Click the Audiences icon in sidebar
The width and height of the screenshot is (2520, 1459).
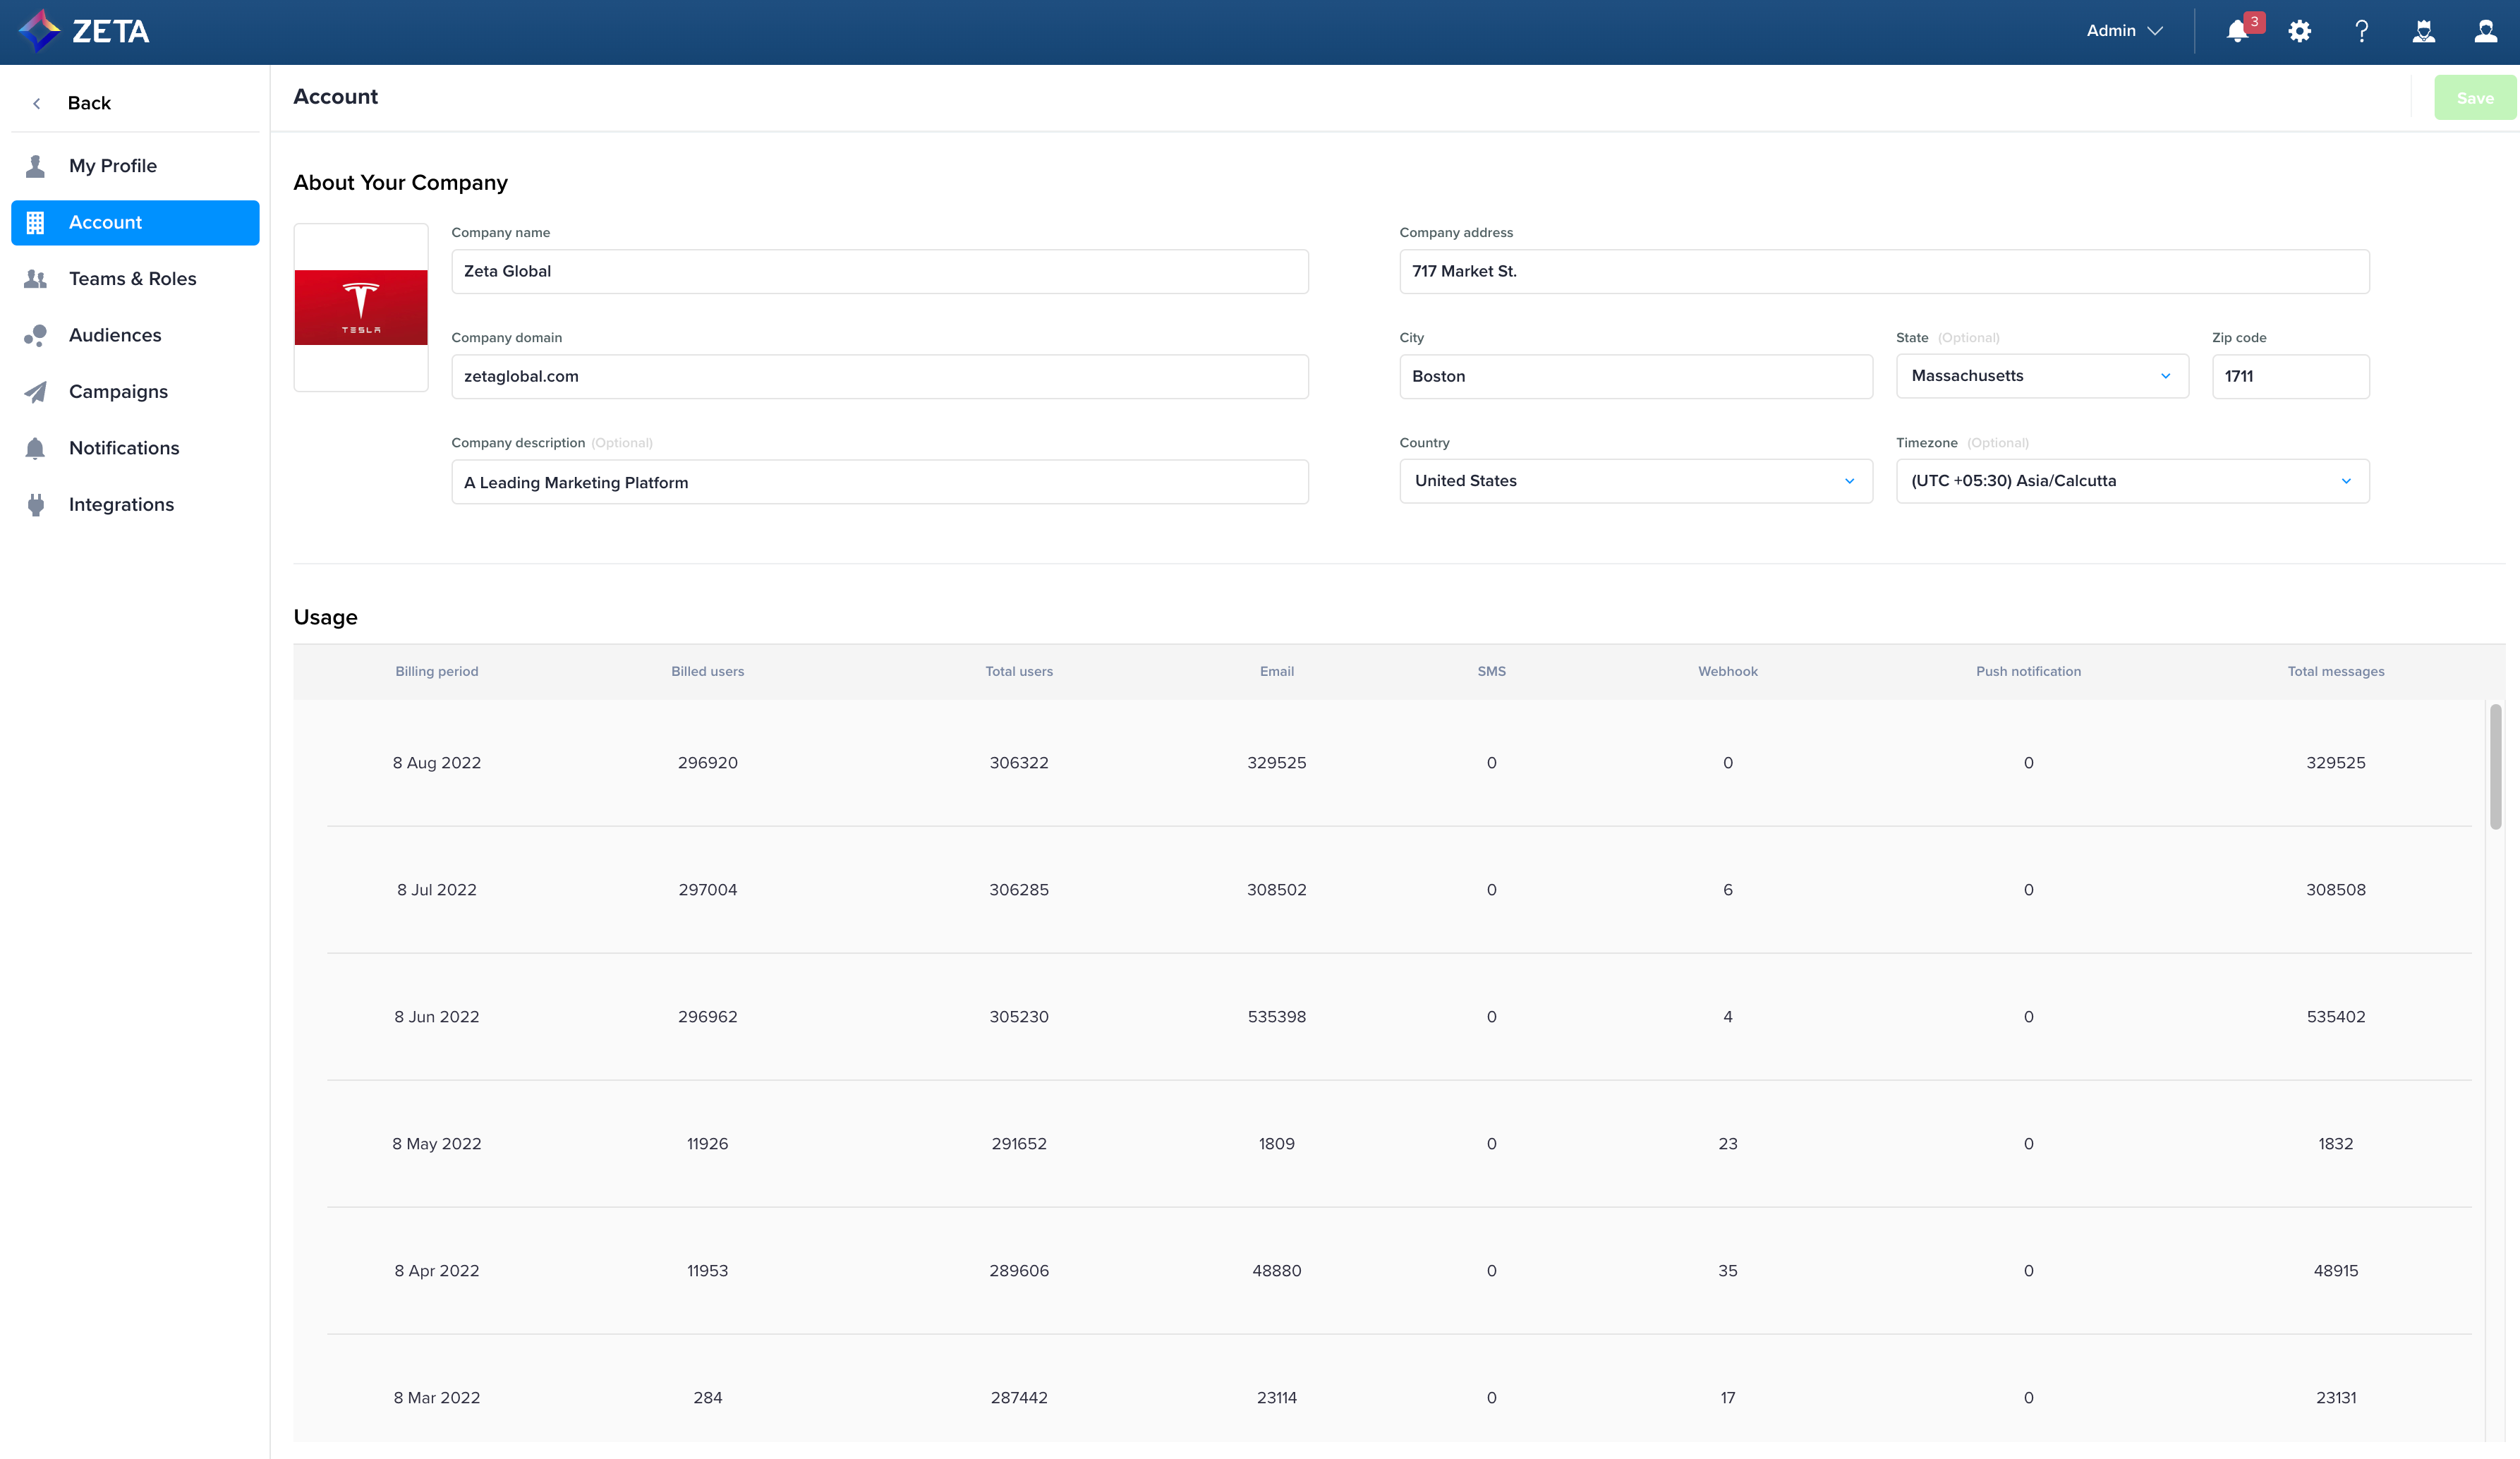pos(36,336)
